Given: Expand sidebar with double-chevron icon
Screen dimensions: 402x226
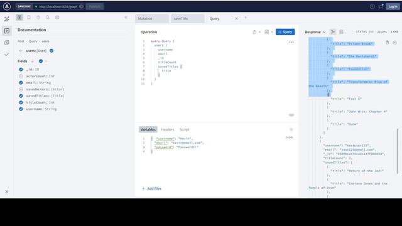Looking at the screenshot, I should [x=7, y=191].
